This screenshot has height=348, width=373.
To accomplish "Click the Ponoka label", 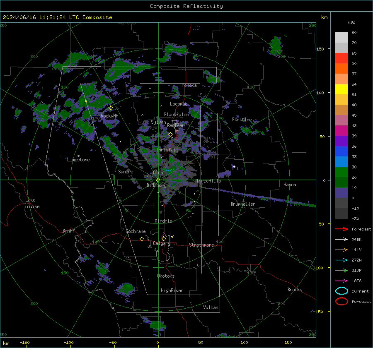I will click(189, 85).
